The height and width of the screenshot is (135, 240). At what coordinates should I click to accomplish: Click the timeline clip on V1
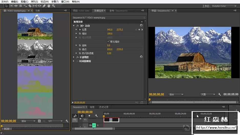[x=111, y=120]
